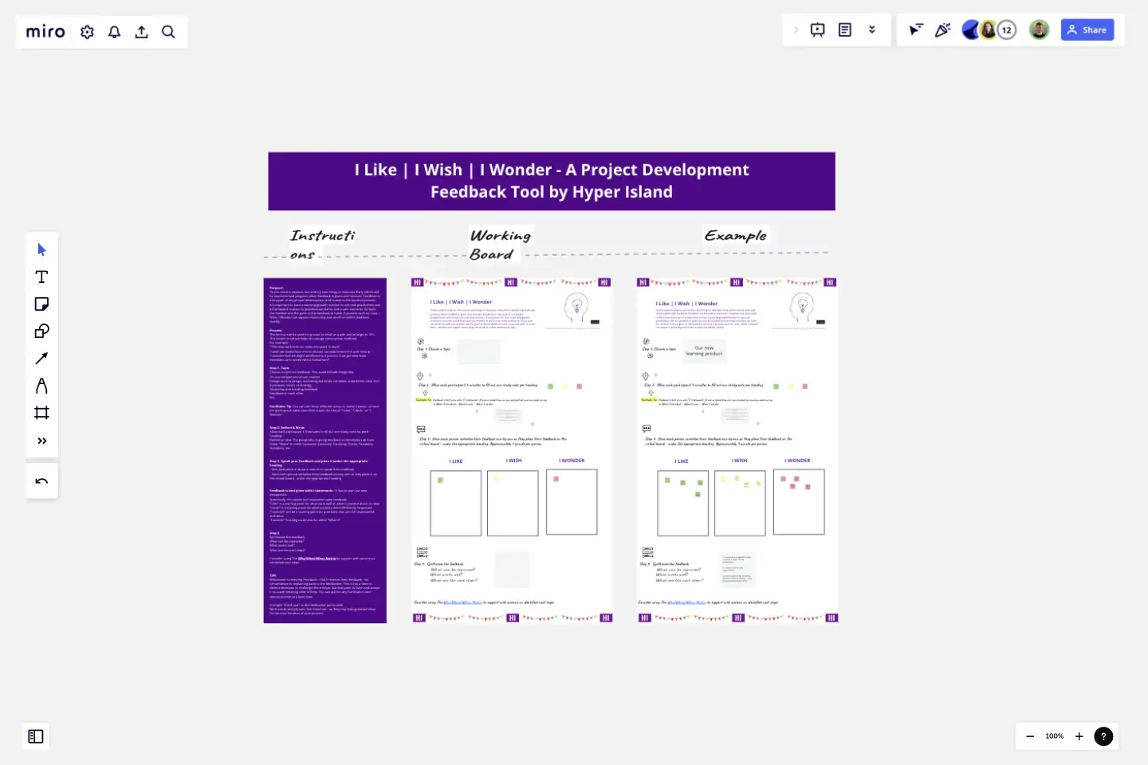This screenshot has height=765, width=1148.
Task: Click I LIKE box on Working Board
Action: pyautogui.click(x=456, y=503)
